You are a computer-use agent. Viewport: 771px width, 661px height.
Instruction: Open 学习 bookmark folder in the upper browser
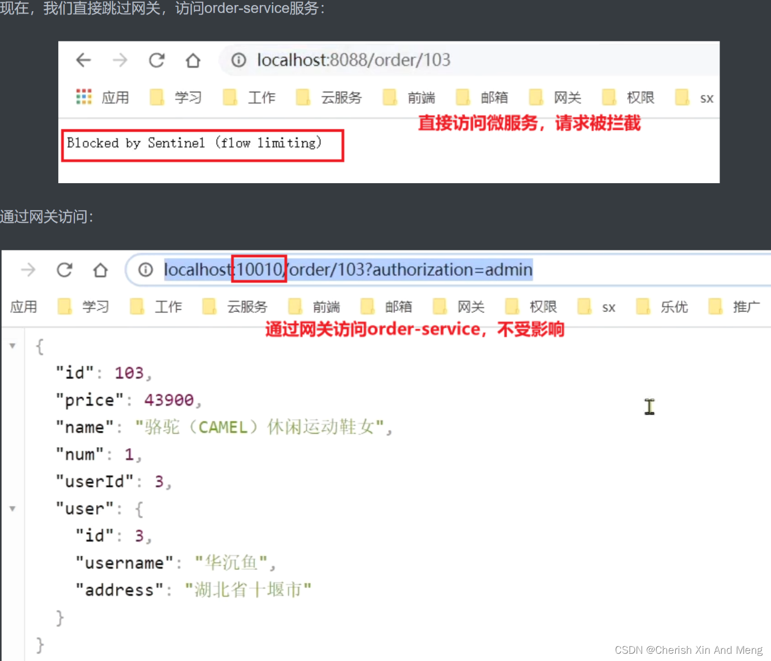(x=176, y=97)
